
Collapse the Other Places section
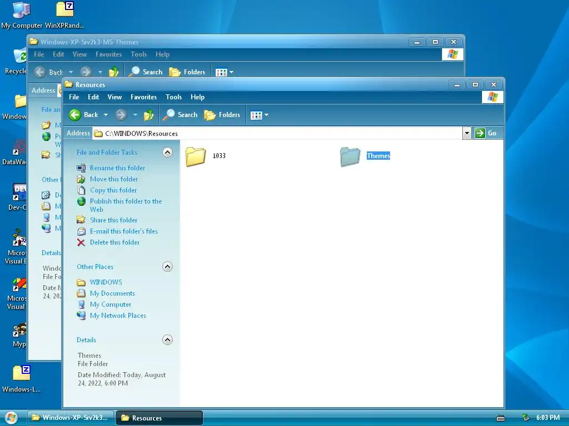[x=167, y=267]
